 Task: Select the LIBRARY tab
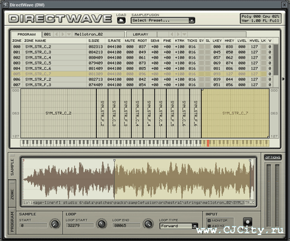tap(141, 34)
